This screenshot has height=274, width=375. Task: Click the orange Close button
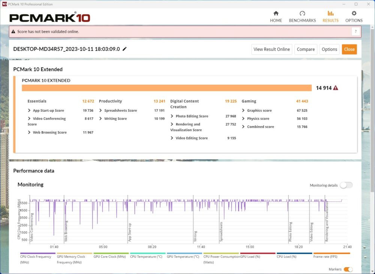pyautogui.click(x=349, y=49)
